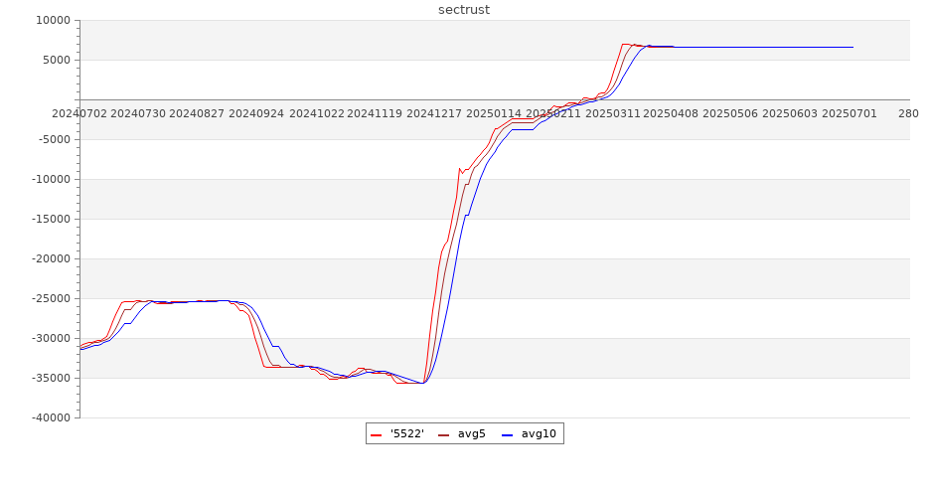The height and width of the screenshot is (497, 929).
Task: Click the 'sectrust' chart title
Action: point(464,10)
